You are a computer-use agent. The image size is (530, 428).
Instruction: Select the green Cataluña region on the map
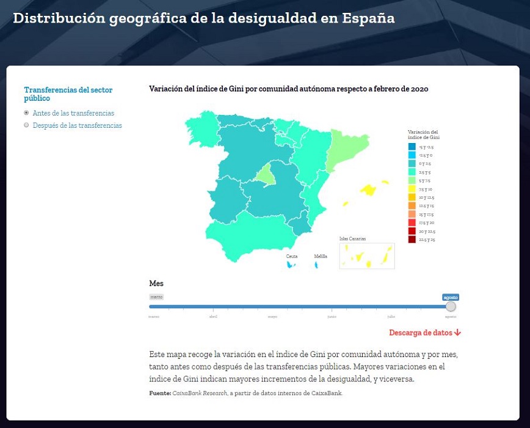coord(346,147)
